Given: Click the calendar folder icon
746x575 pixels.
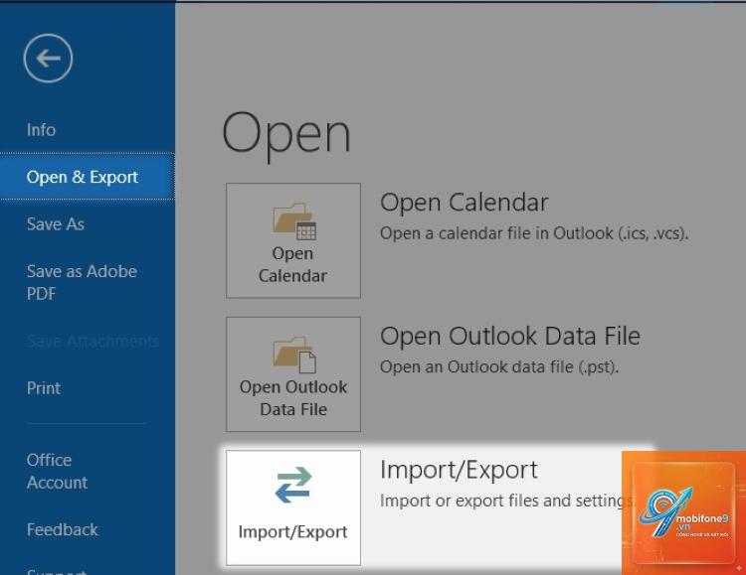Looking at the screenshot, I should pos(294,221).
